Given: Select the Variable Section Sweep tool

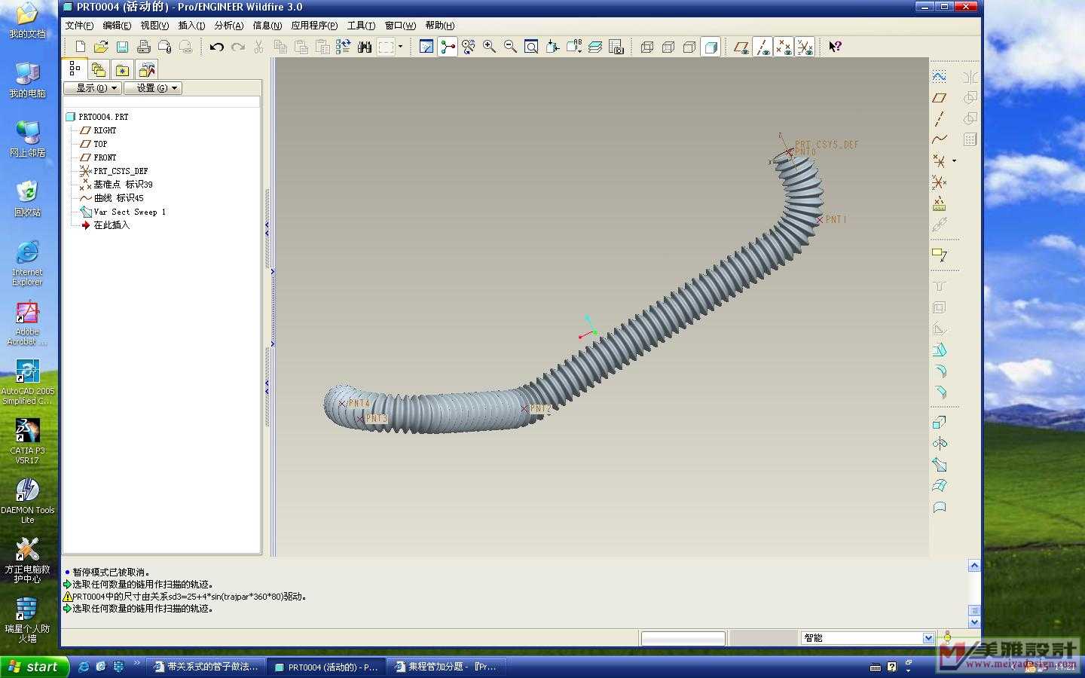Looking at the screenshot, I should point(939,465).
